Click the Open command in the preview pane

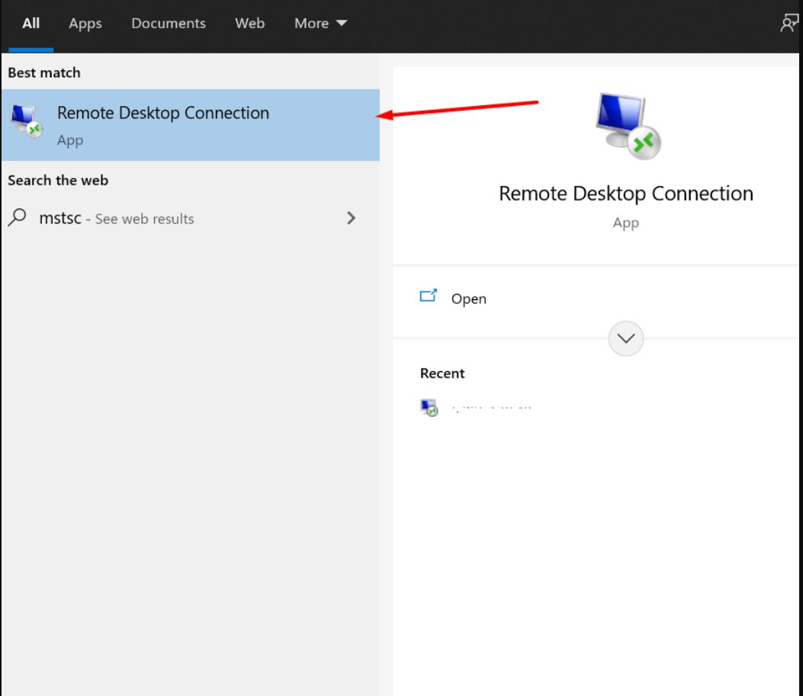(468, 298)
